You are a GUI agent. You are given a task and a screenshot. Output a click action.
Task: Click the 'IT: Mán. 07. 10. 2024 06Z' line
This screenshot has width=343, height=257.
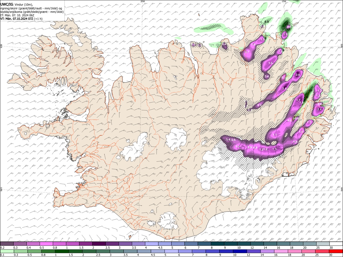(17, 15)
